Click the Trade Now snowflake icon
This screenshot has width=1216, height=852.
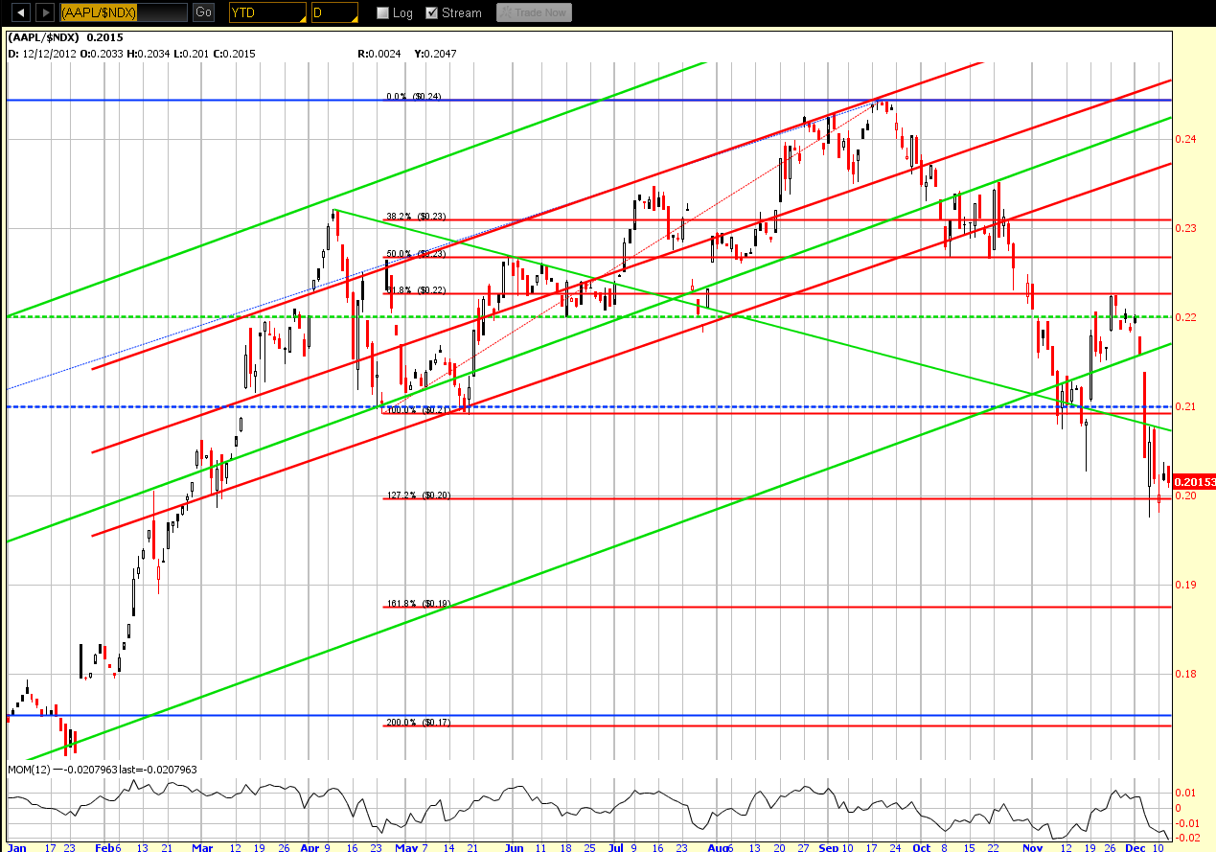[507, 13]
